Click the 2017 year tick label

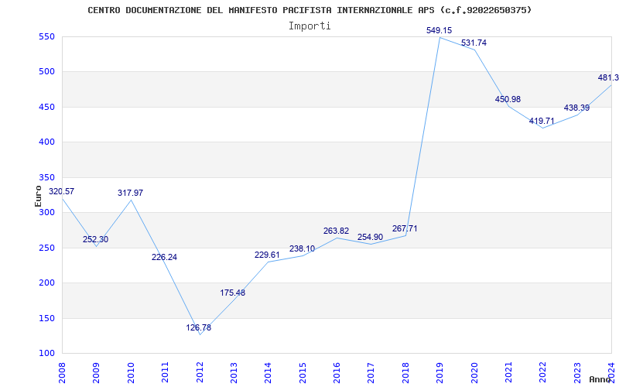371,372
